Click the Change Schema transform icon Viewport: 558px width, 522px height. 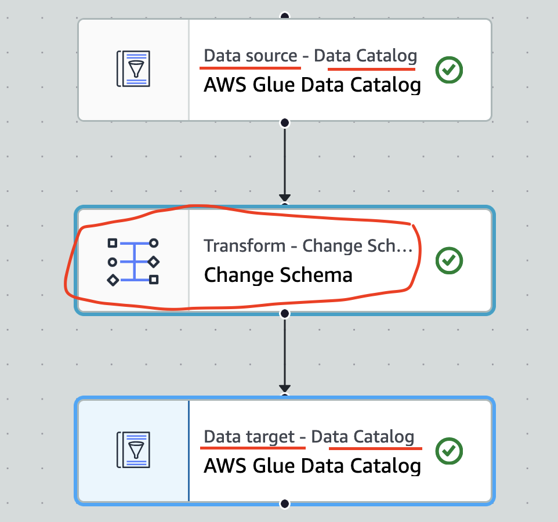[133, 262]
